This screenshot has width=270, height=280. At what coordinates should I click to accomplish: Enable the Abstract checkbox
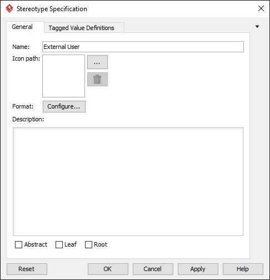tap(18, 244)
